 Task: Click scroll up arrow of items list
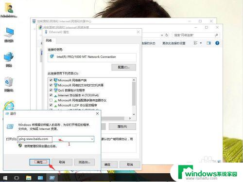point(134,80)
